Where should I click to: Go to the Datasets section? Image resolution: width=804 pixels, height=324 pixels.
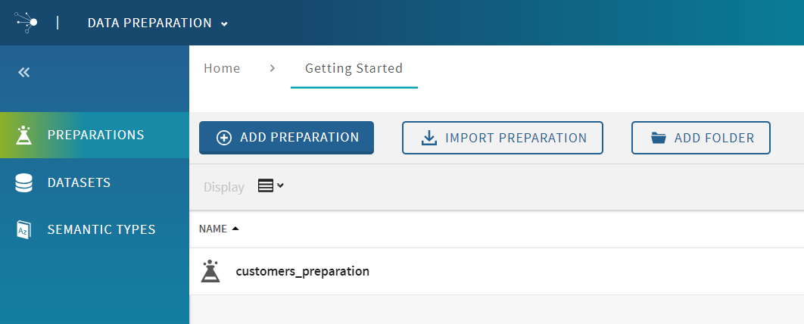pyautogui.click(x=79, y=183)
